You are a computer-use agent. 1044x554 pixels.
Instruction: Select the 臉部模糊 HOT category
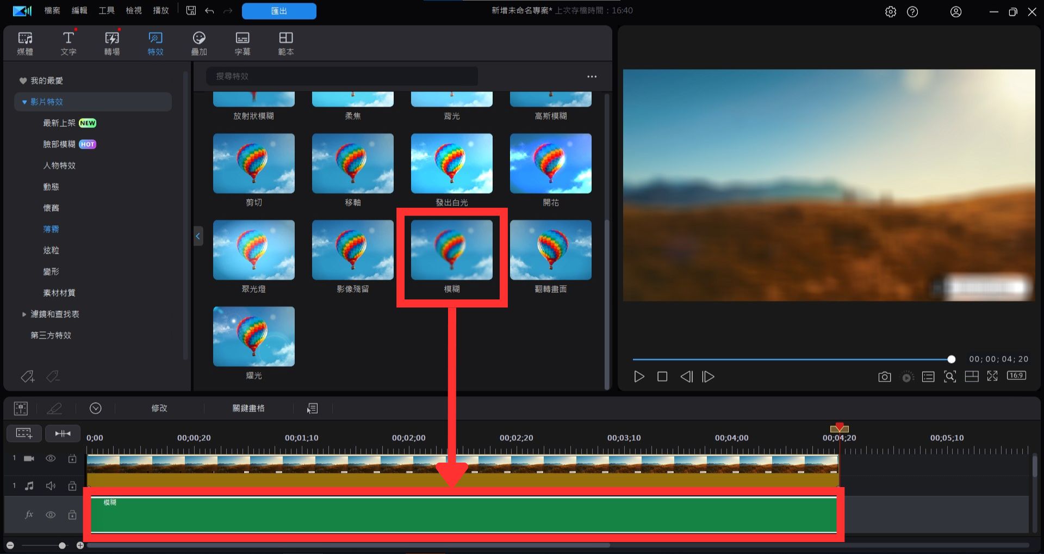point(70,144)
